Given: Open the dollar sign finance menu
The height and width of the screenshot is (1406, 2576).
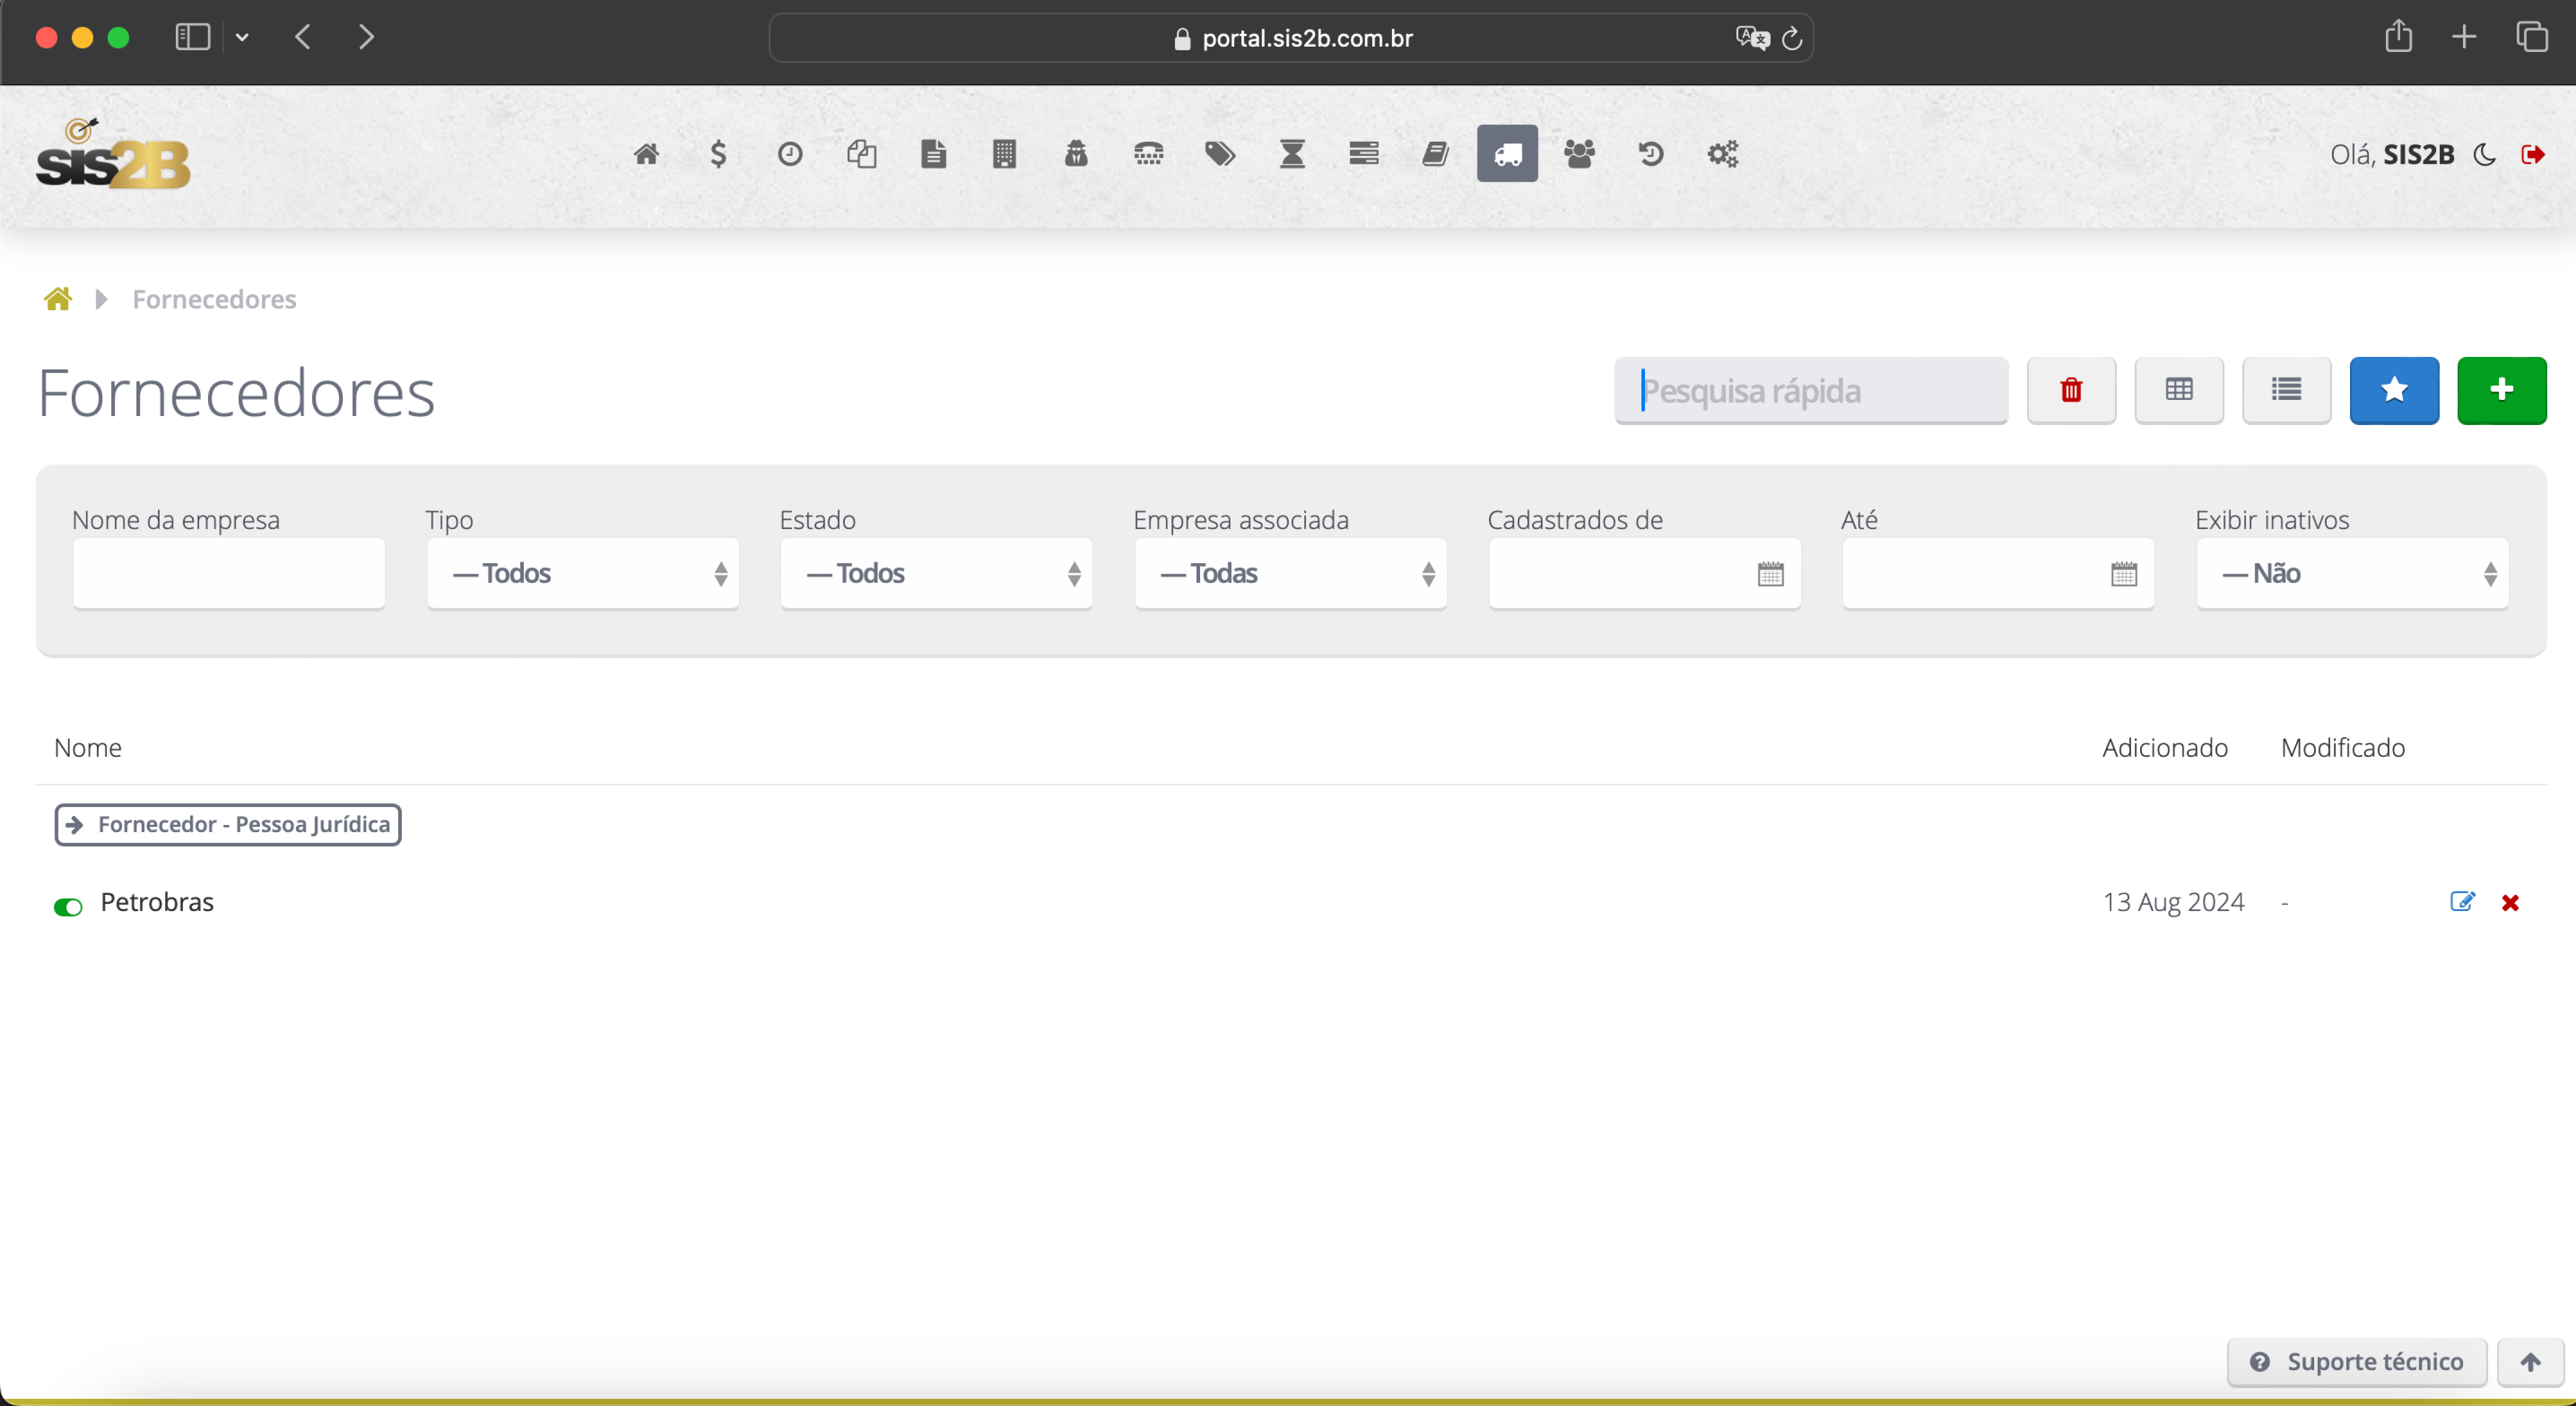Looking at the screenshot, I should click(718, 153).
